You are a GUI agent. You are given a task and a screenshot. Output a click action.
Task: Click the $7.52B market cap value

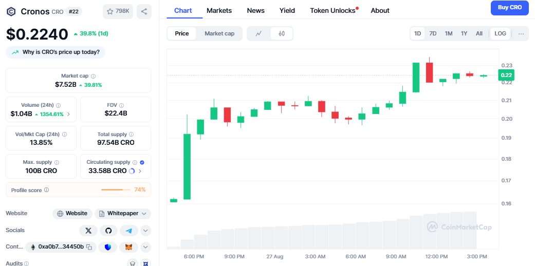pos(65,84)
